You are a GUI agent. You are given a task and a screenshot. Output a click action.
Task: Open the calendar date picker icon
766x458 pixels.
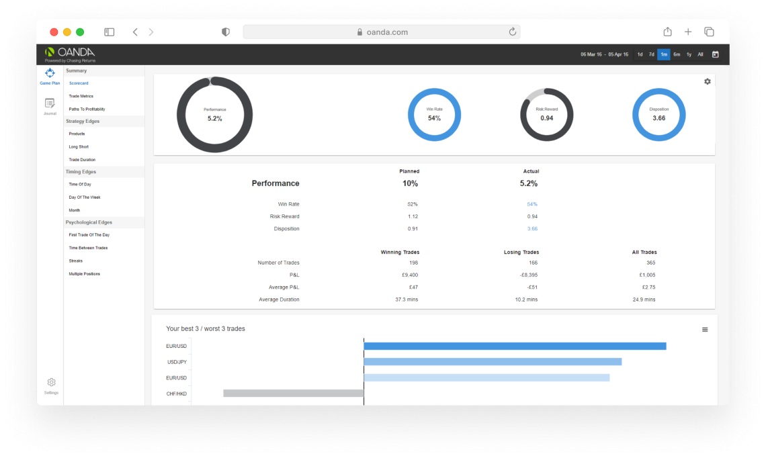coord(715,54)
